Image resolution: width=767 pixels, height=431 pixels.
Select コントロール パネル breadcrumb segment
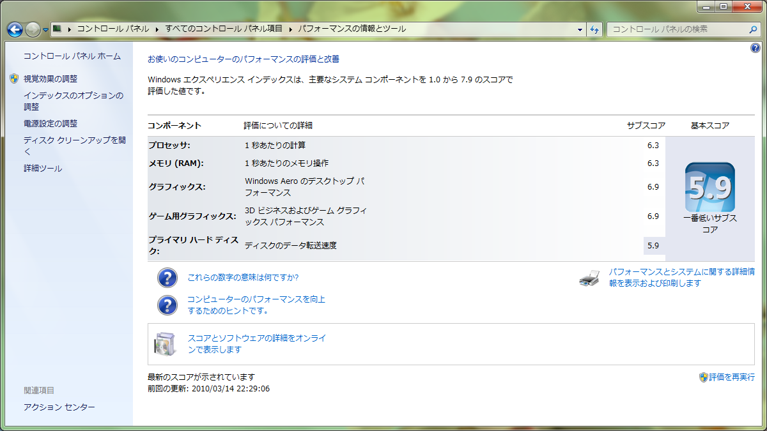click(113, 29)
